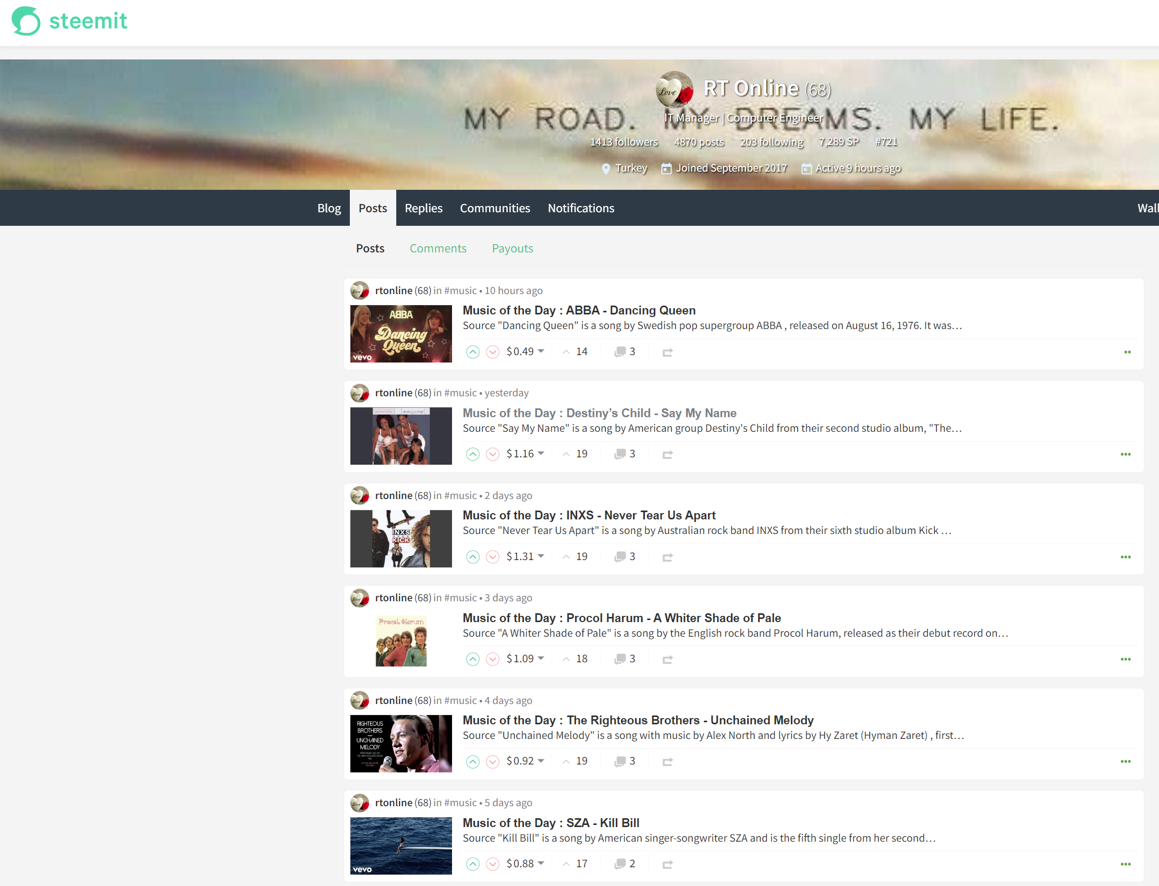Open comments on Procol Harum post
This screenshot has height=886, width=1159.
625,659
